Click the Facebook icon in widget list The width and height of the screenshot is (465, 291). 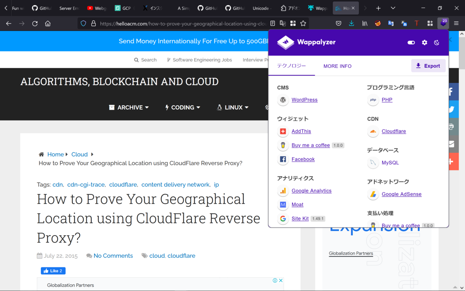pyautogui.click(x=283, y=159)
